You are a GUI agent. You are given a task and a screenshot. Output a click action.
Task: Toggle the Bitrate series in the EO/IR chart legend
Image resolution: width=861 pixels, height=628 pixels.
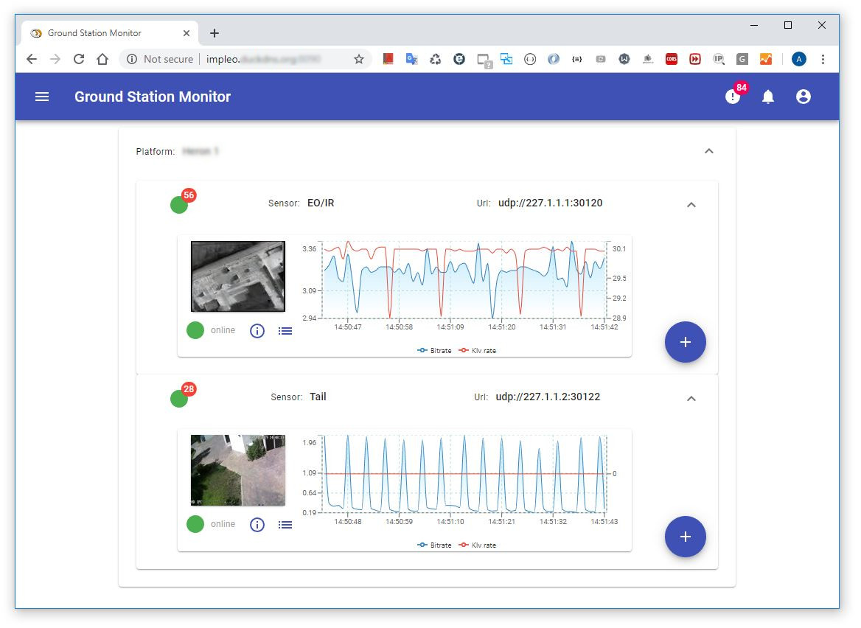434,350
